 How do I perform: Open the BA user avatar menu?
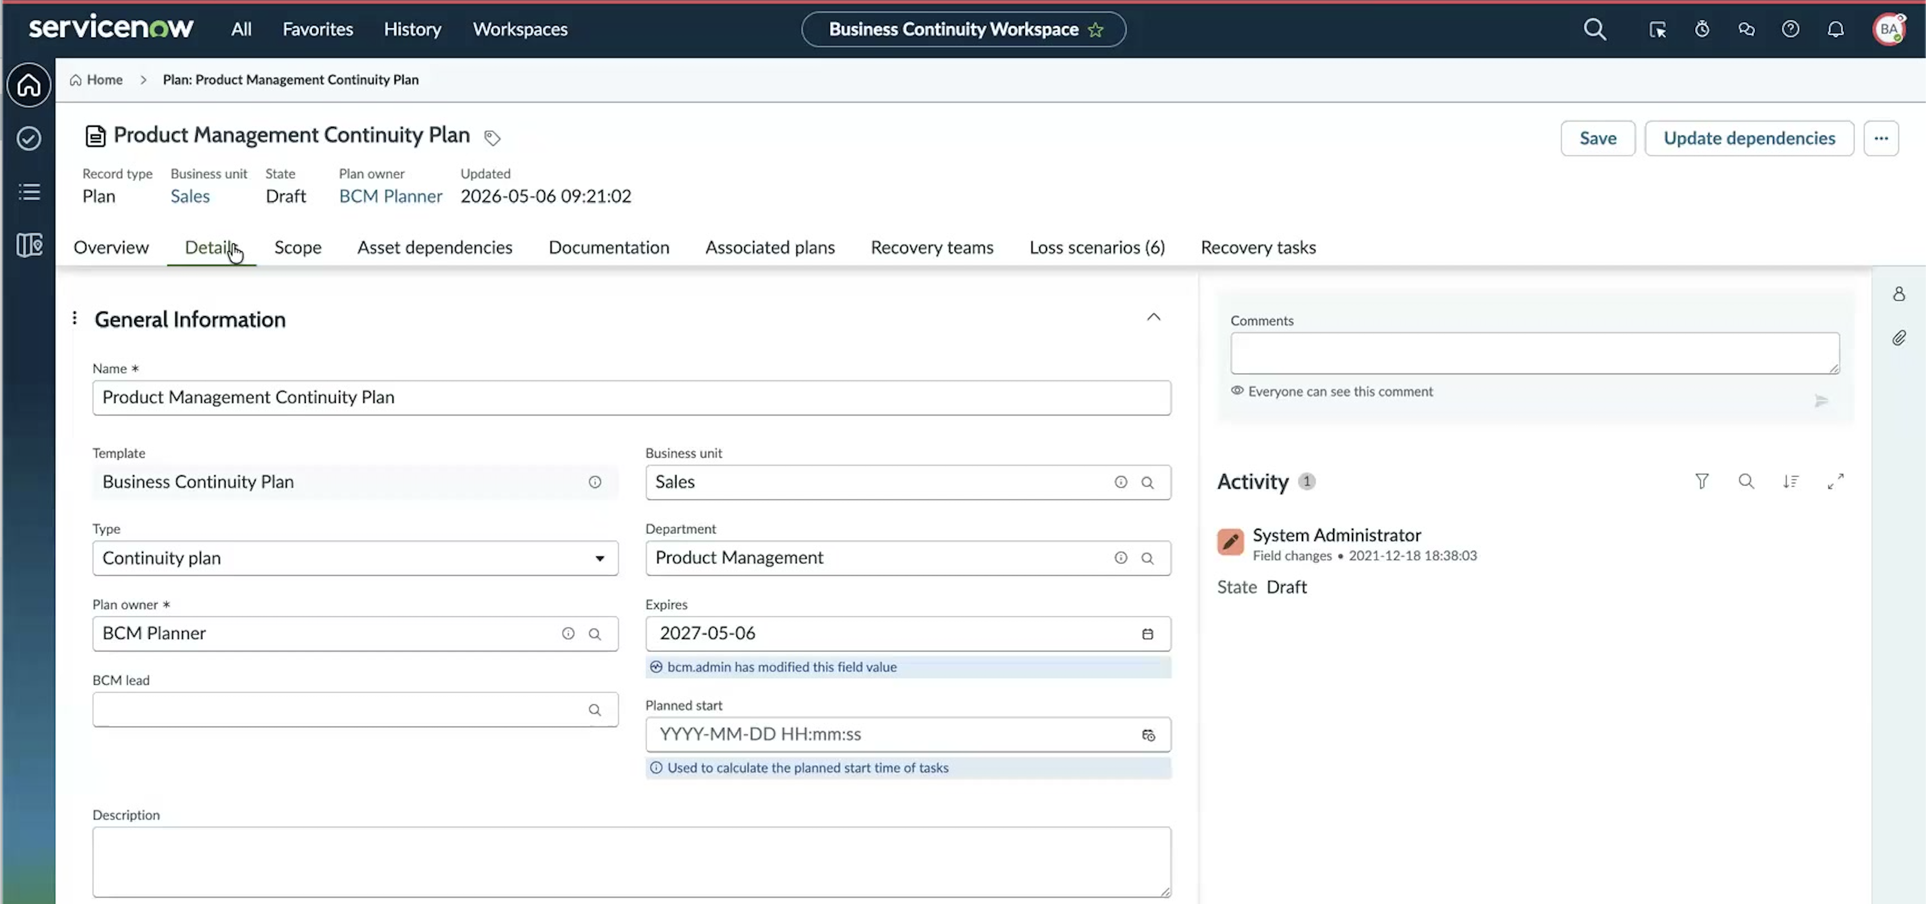(x=1888, y=29)
